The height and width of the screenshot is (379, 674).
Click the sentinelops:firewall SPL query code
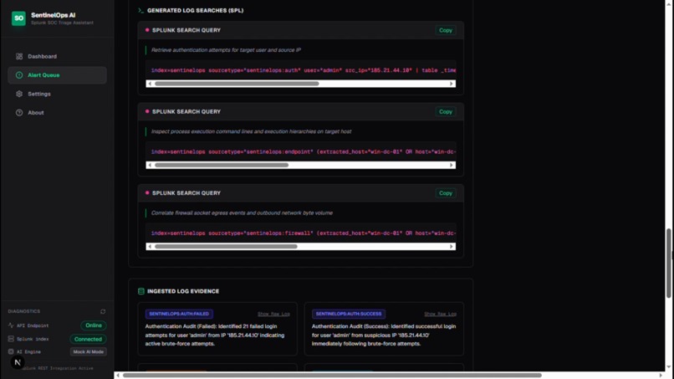304,233
